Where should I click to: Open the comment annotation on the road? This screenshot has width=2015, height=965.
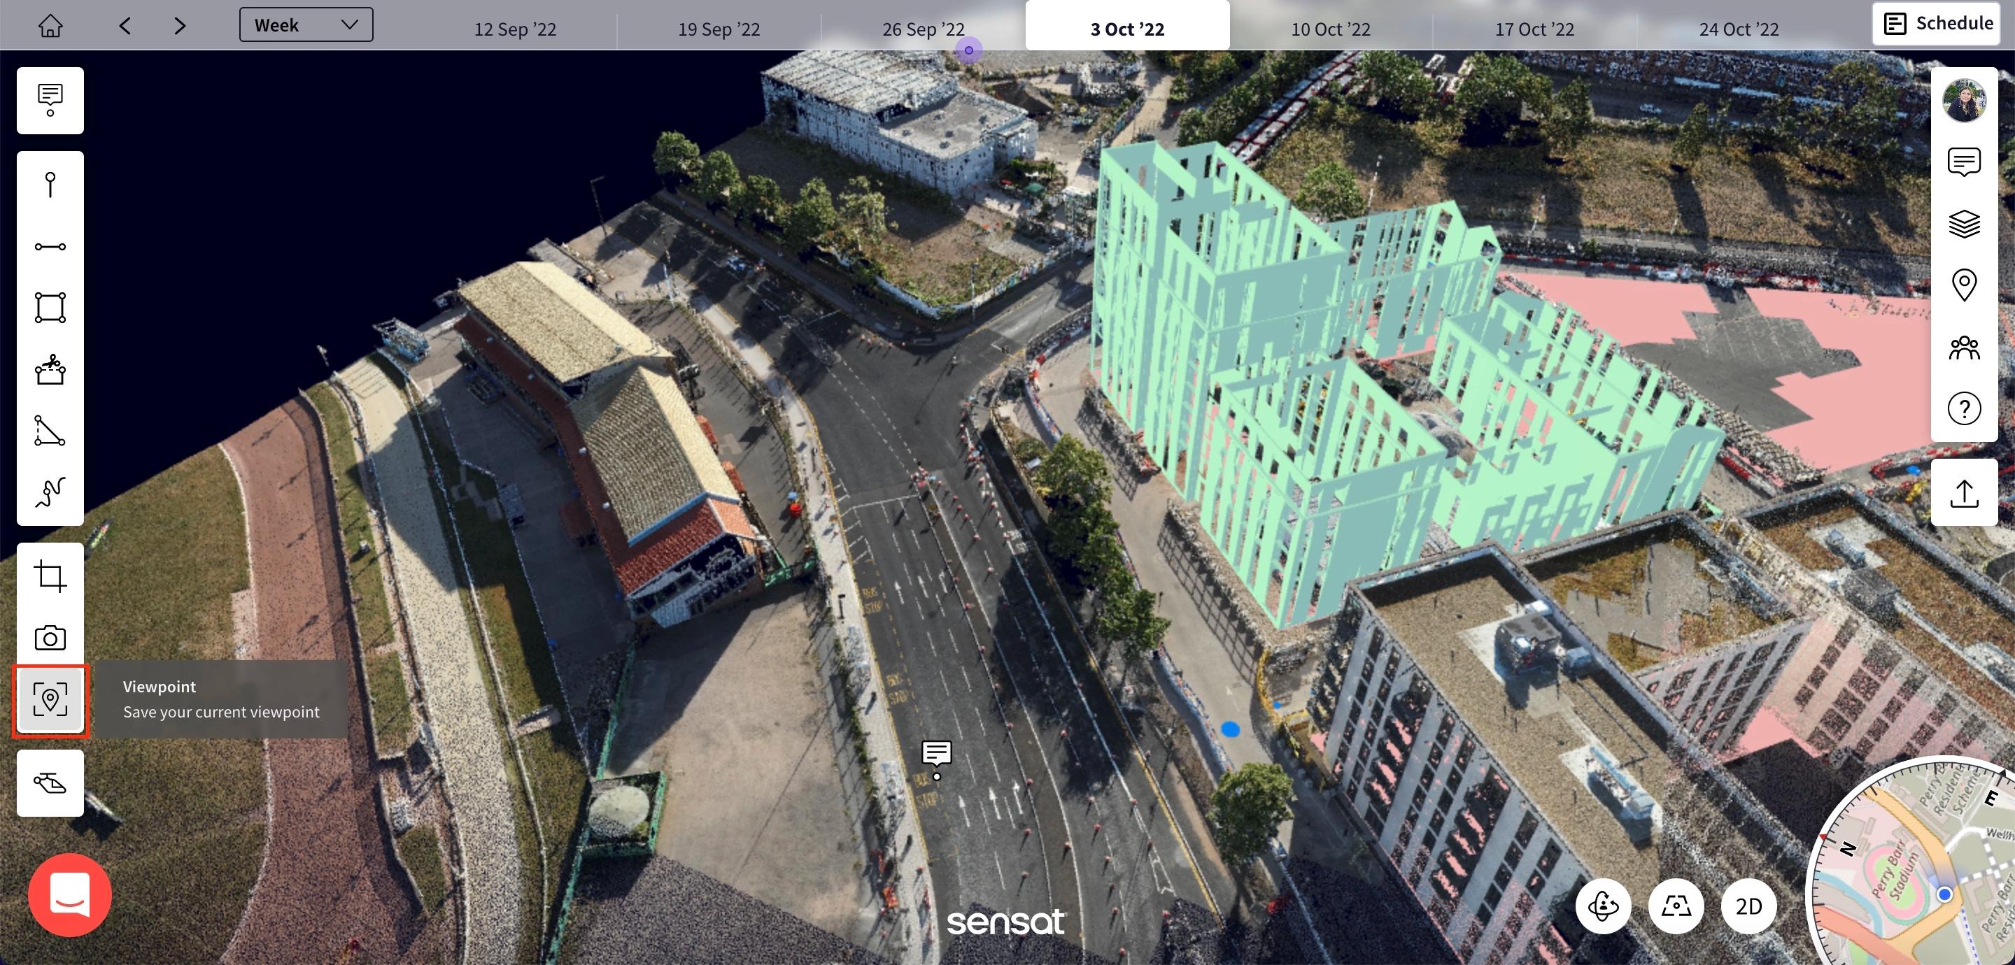pyautogui.click(x=936, y=754)
